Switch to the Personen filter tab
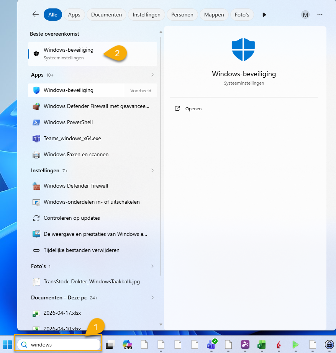This screenshot has height=353, width=336. pyautogui.click(x=182, y=15)
